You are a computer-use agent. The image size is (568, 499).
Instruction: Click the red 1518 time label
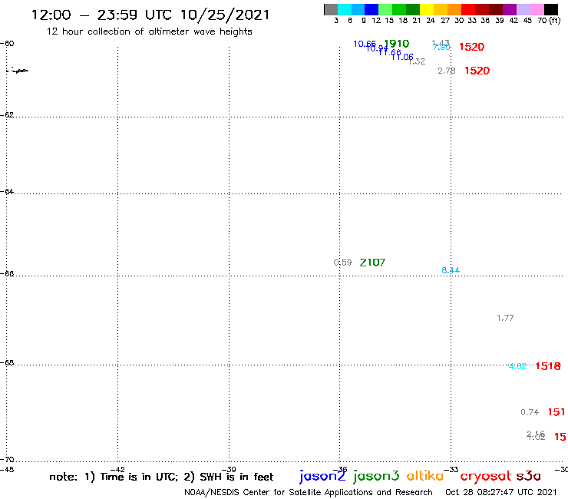[548, 366]
